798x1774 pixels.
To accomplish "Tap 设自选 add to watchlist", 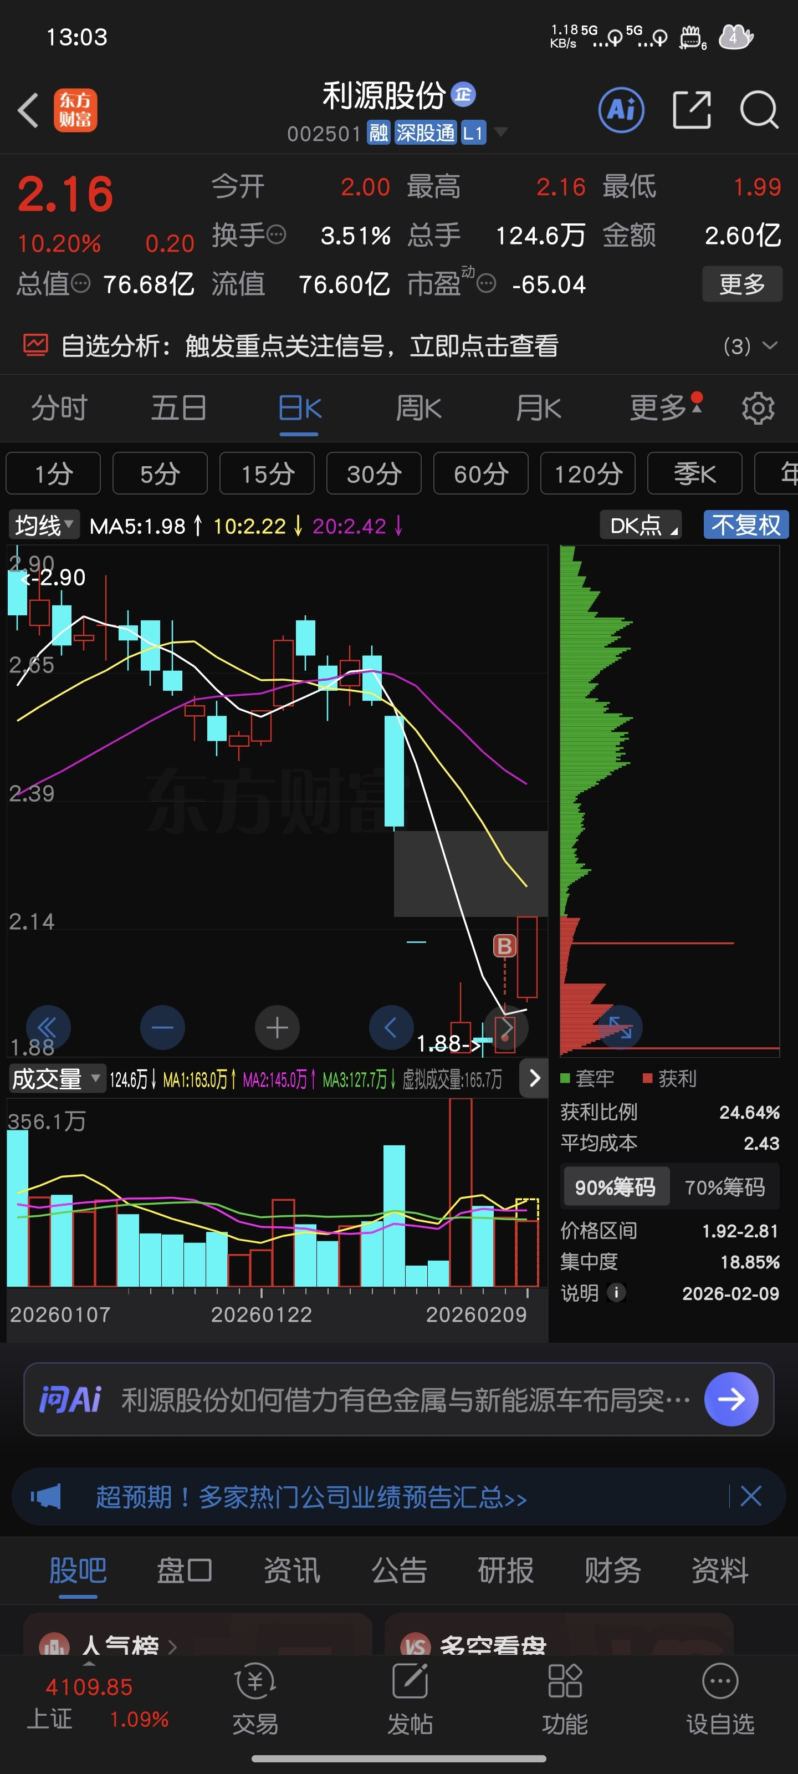I will [x=720, y=1699].
